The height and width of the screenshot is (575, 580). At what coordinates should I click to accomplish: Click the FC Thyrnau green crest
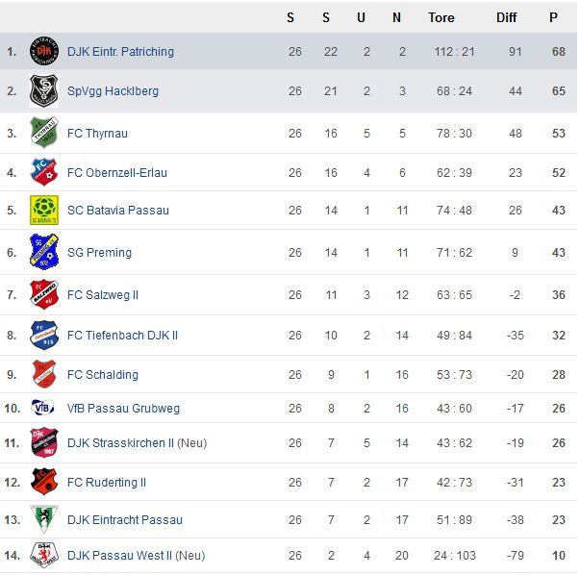[x=44, y=133]
